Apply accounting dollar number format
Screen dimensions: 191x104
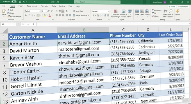coord(93,15)
